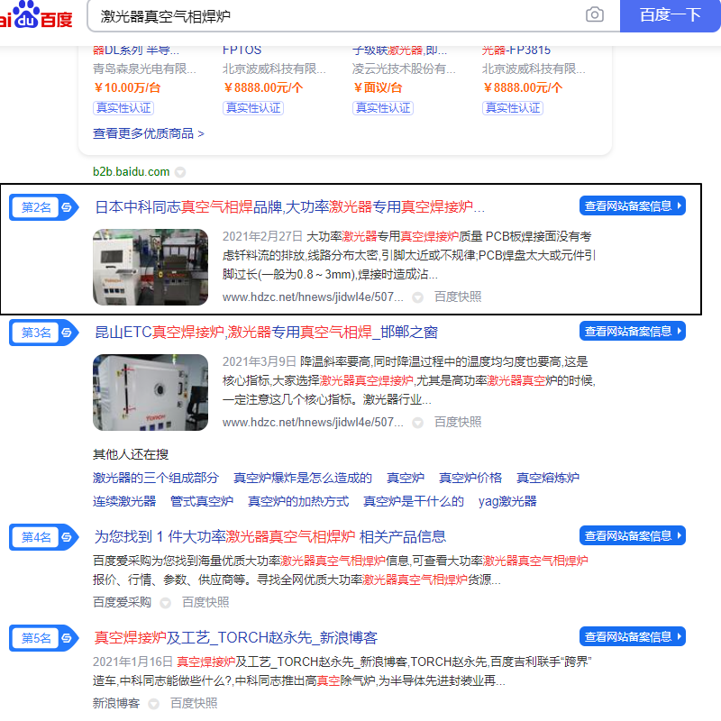Viewport: 721px width, 721px height.
Task: Open 百度快照 beside 新浪博客
Action: coord(194,703)
